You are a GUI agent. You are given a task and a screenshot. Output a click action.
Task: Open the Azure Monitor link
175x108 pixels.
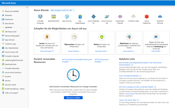coord(74,51)
